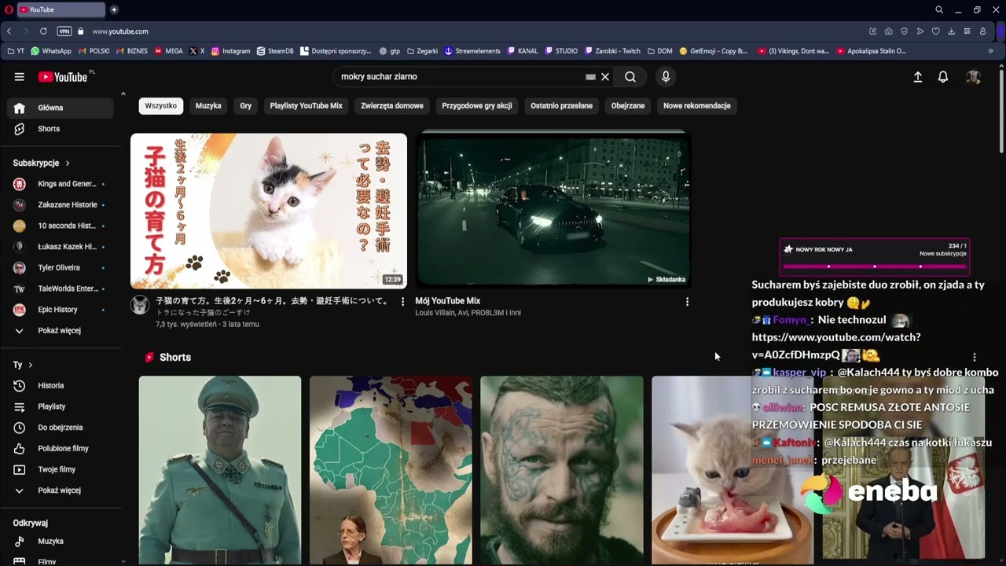
Task: Open Opera ad blocker shield icon
Action: click(x=904, y=31)
